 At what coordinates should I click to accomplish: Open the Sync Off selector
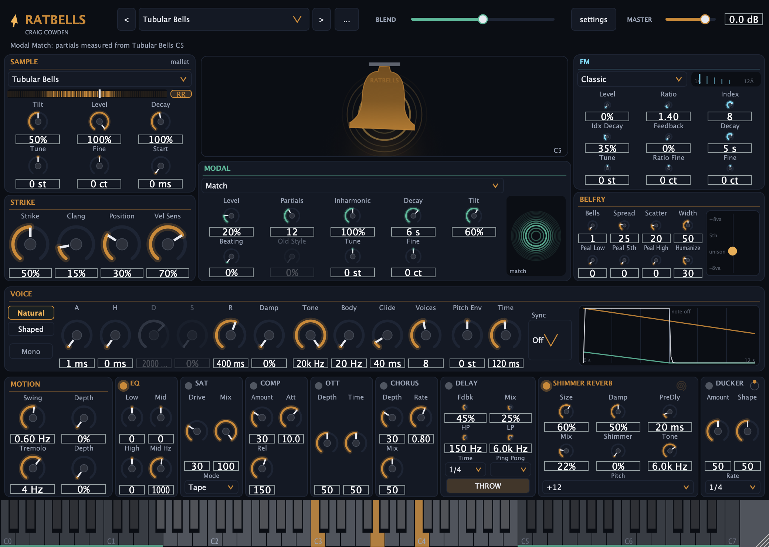click(550, 340)
